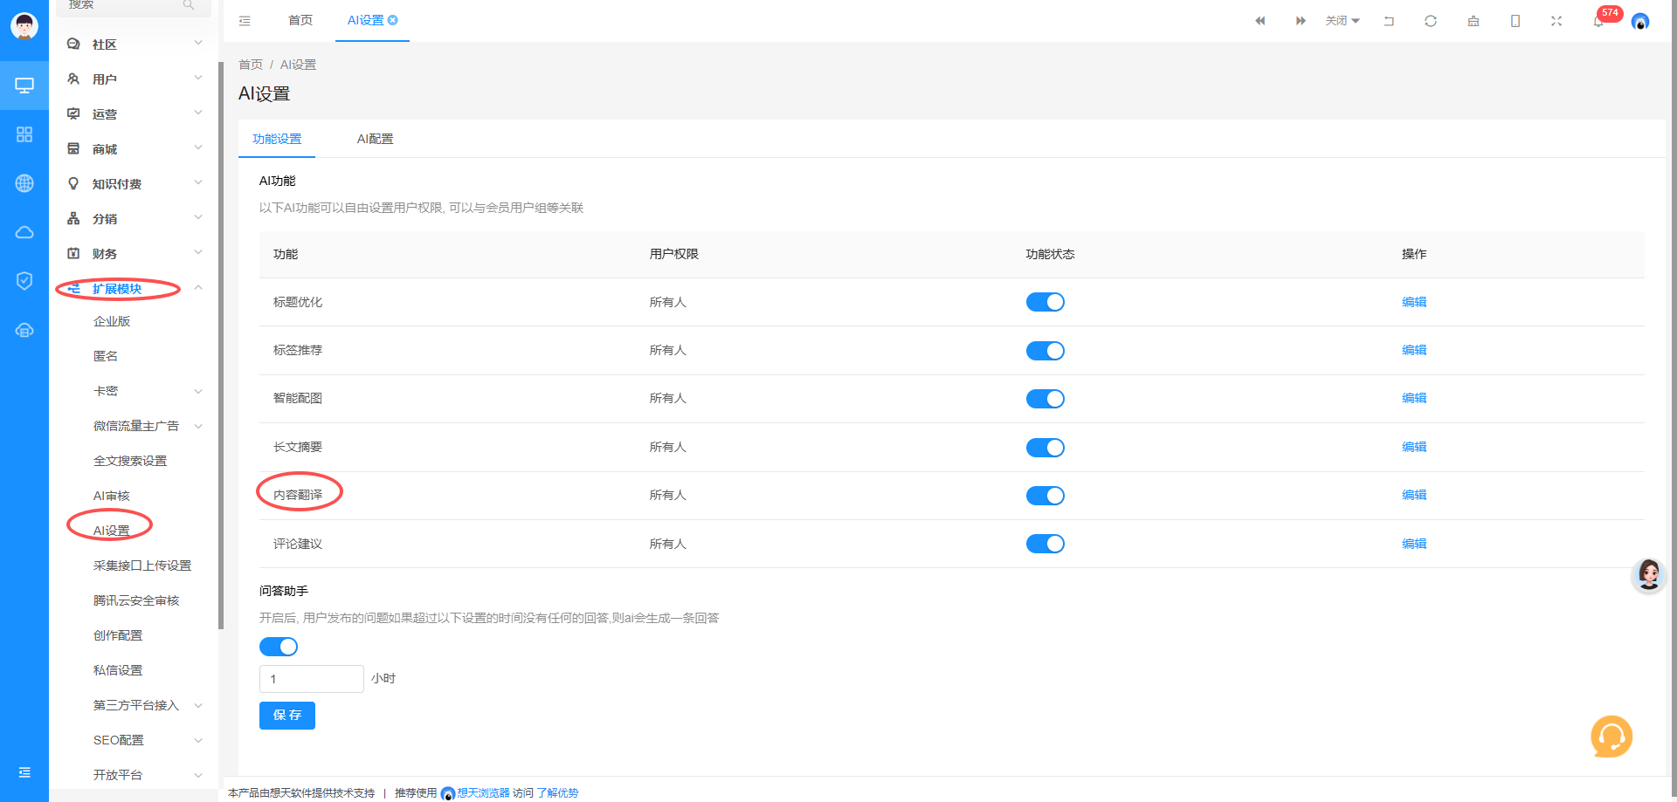Toggle 长文摘要 feature status switch
The height and width of the screenshot is (802, 1677).
(x=1046, y=448)
